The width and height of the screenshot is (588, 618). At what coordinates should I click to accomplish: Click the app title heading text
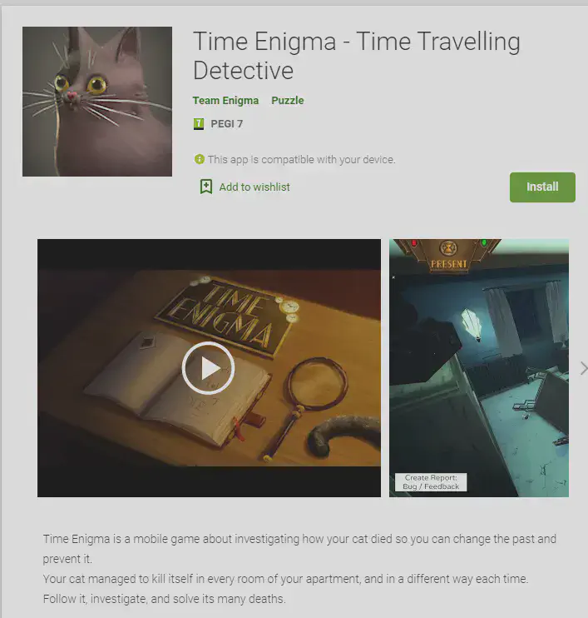tap(357, 56)
